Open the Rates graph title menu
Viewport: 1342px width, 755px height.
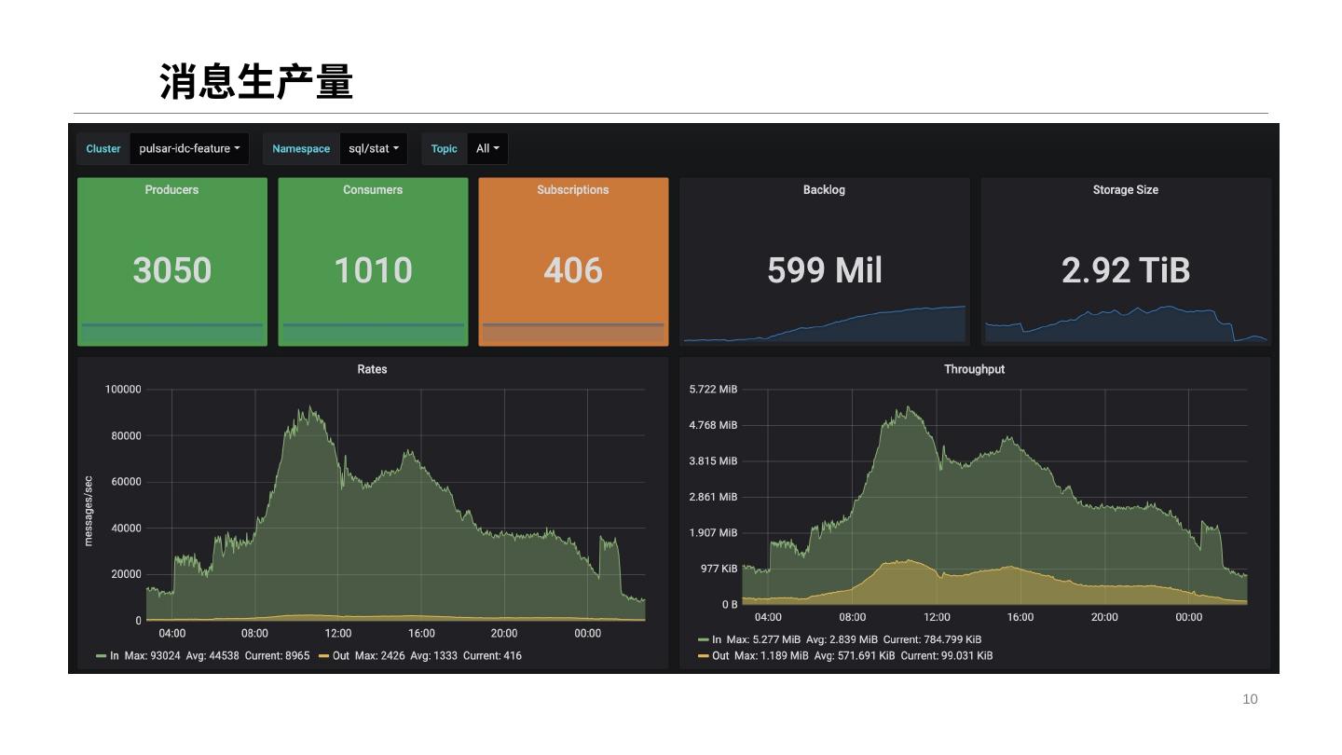point(372,369)
